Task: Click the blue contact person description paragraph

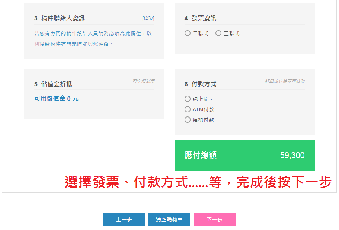Action: pyautogui.click(x=93, y=39)
